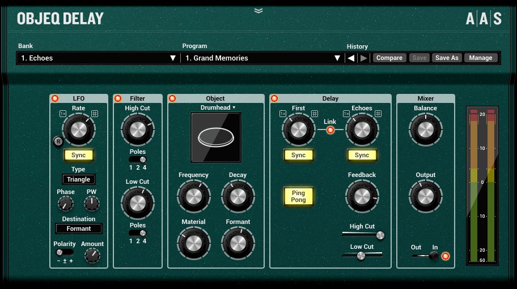Viewport: 517px width, 289px height.
Task: Disable the Ping Pong button
Action: [x=298, y=196]
